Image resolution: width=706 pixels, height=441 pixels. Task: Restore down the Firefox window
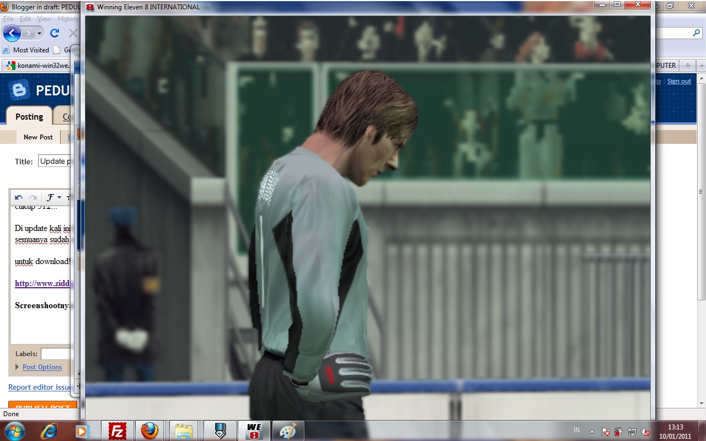(x=670, y=6)
